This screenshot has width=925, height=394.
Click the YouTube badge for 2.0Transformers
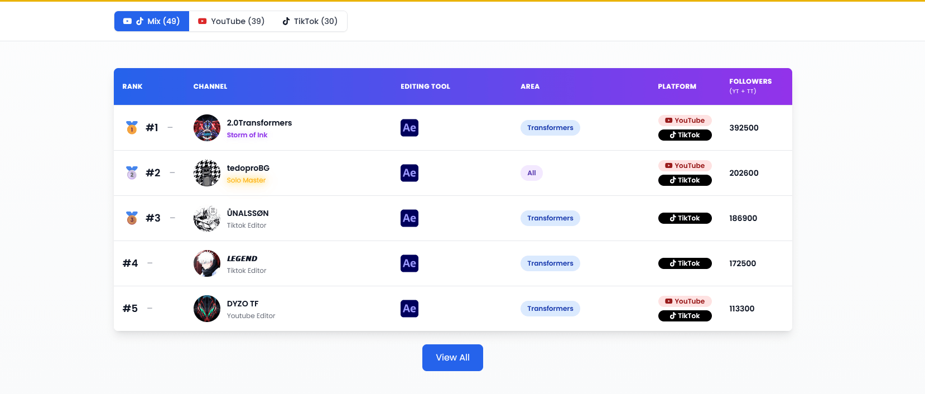coord(685,121)
